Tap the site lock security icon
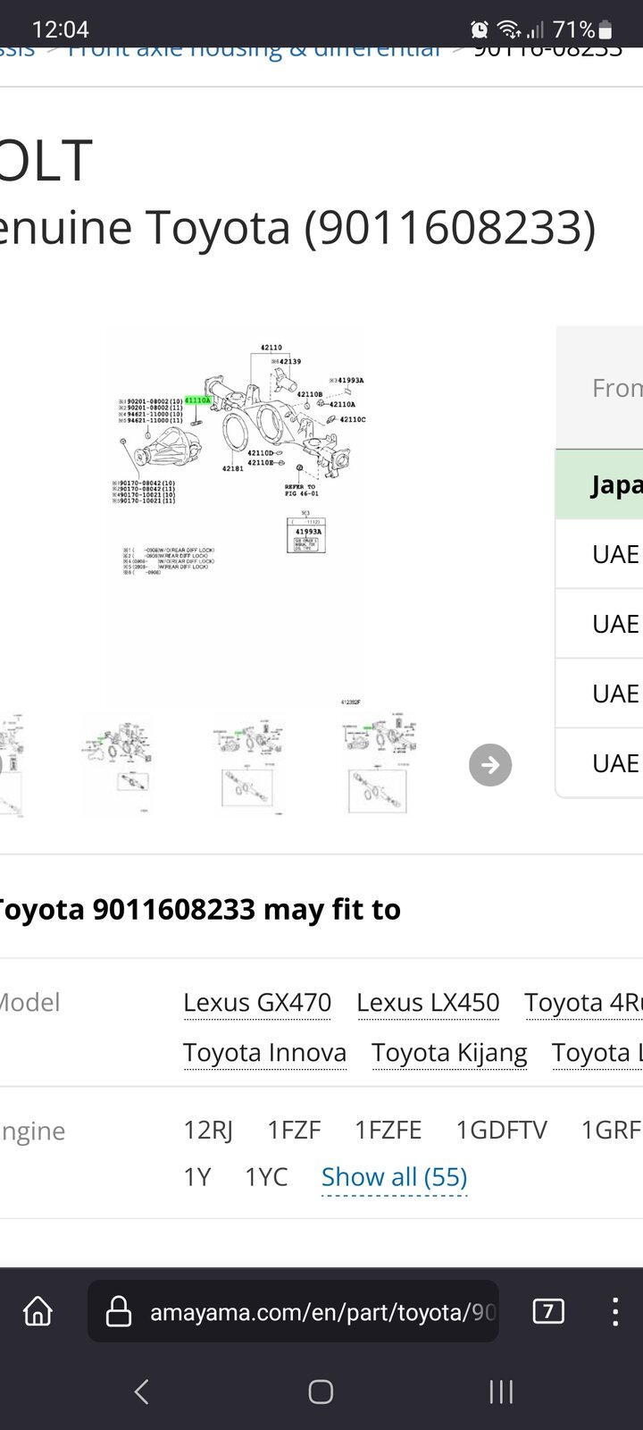Viewport: 643px width, 1430px height. [119, 1311]
